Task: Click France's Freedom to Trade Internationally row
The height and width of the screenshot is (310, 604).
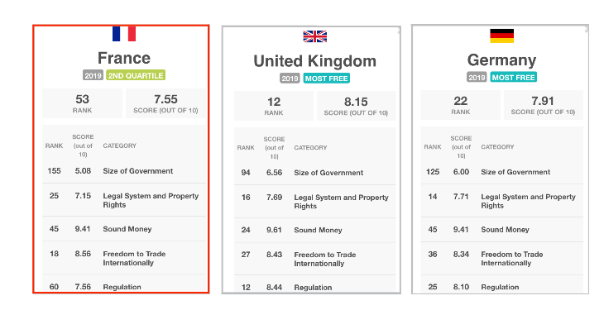Action: click(124, 258)
